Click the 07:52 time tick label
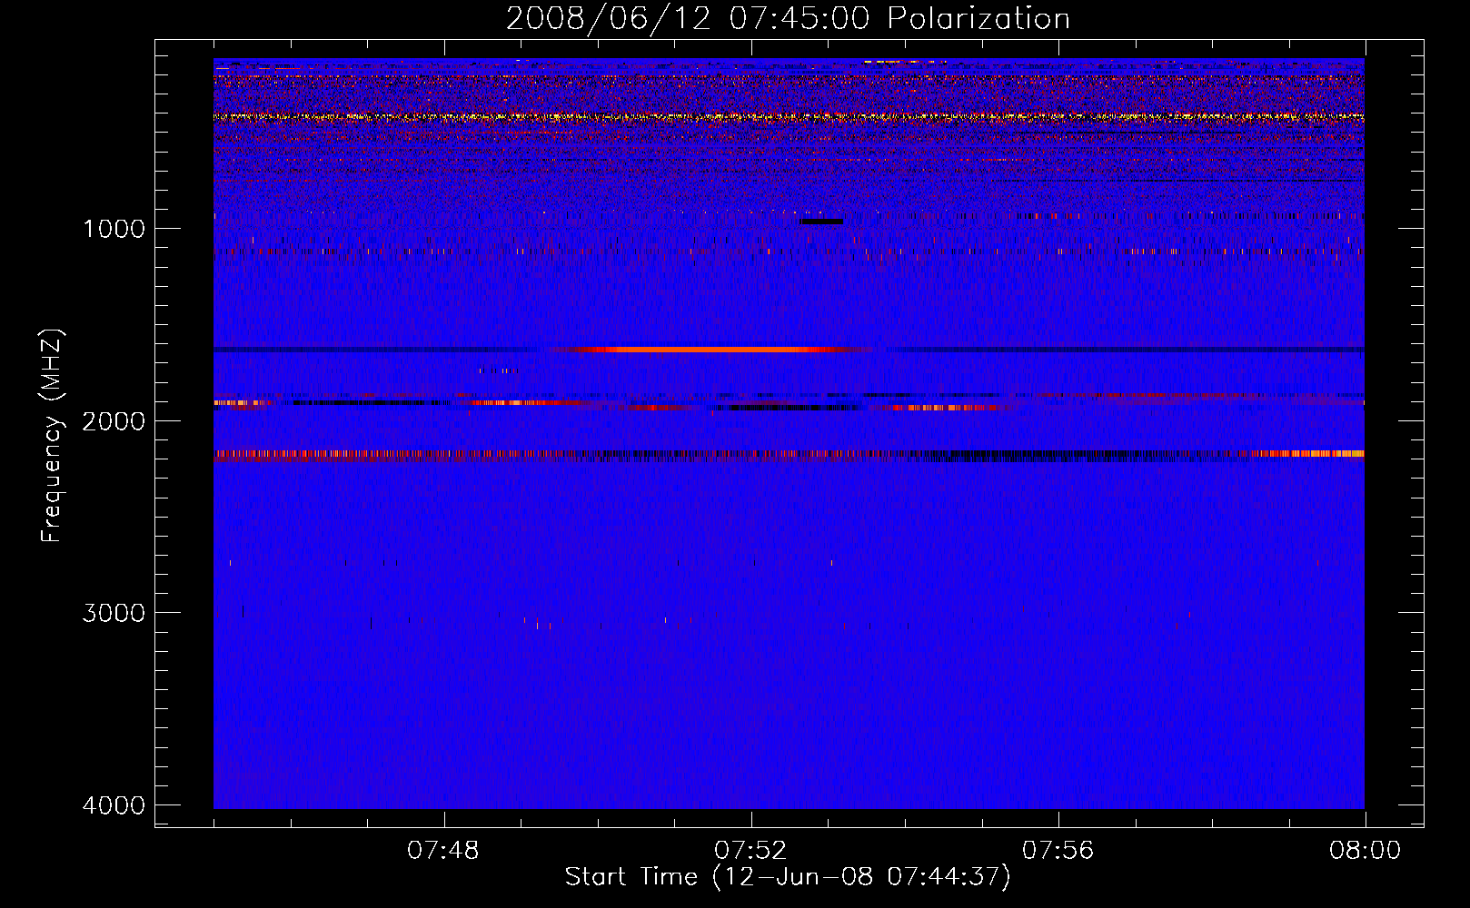 [750, 851]
